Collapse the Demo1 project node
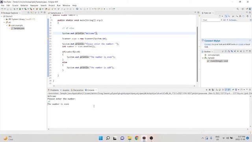 2,16
